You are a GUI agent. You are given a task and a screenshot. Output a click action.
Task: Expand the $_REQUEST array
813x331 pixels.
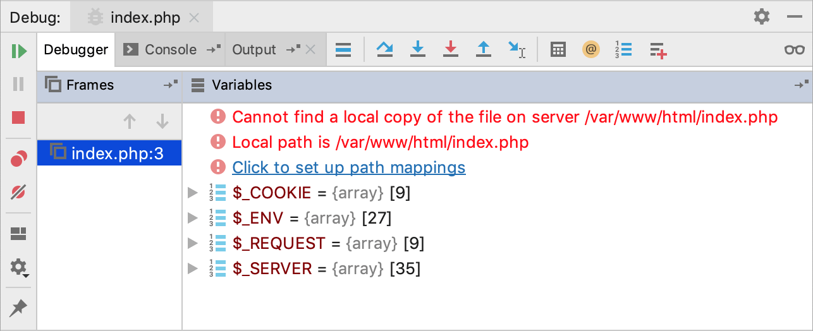[193, 243]
